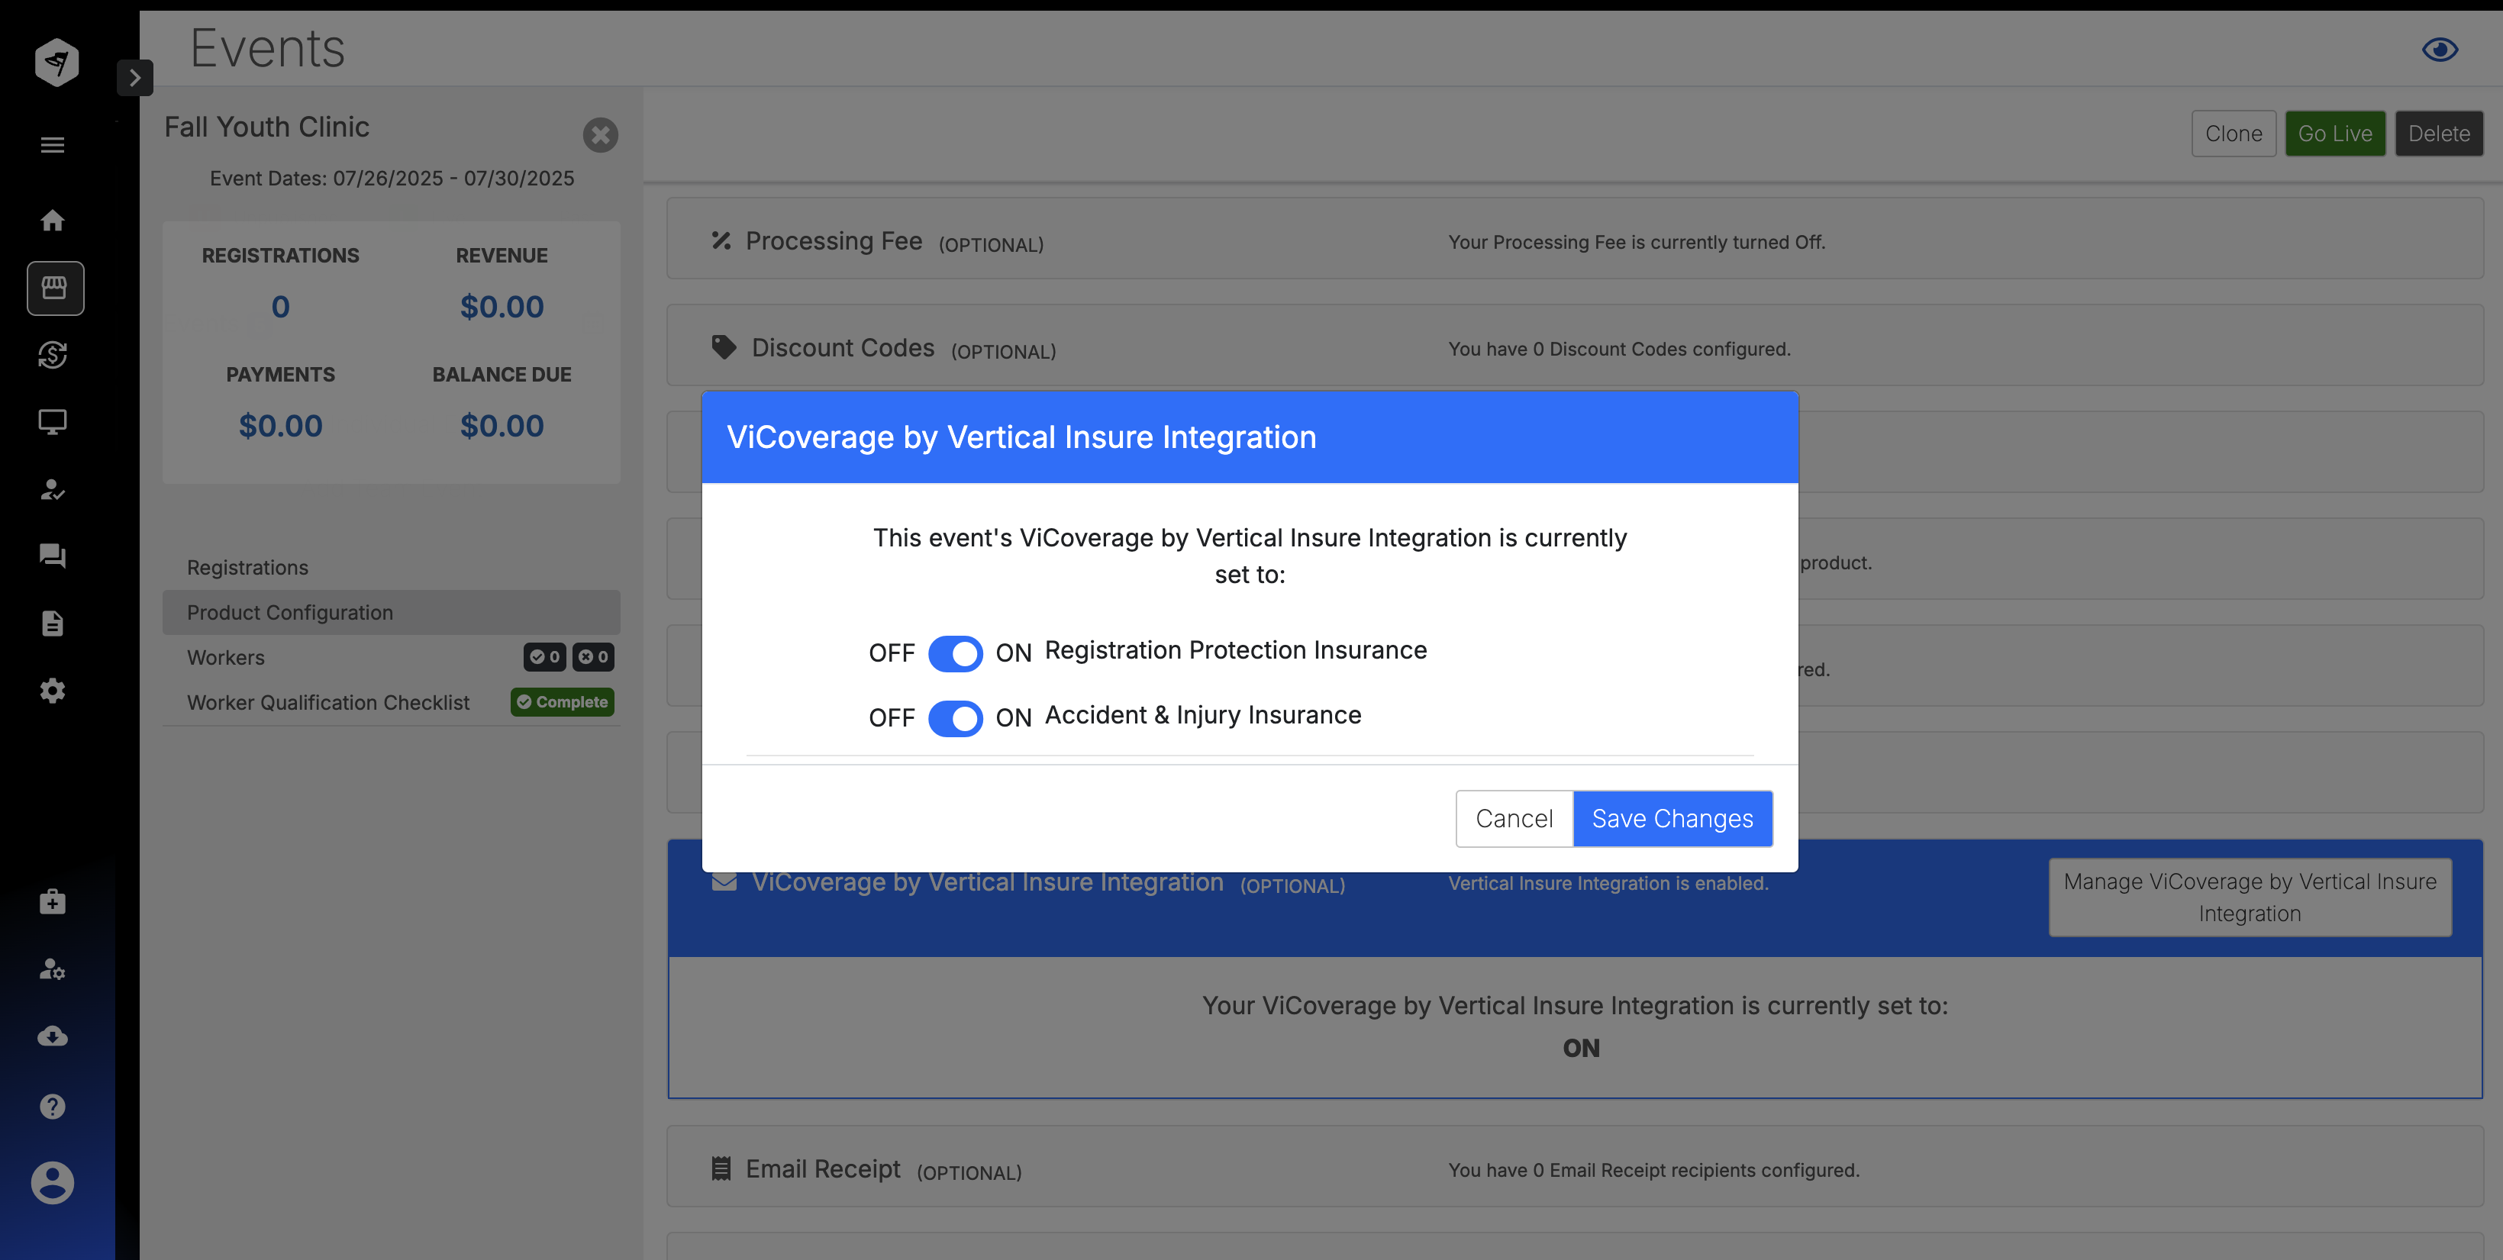
Task: Toggle Registration Protection Insurance switch
Action: tap(955, 654)
